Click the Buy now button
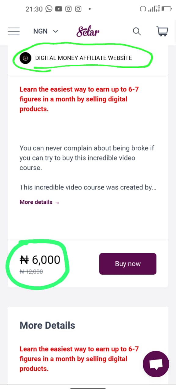Viewport: 176px width, 392px height. (128, 264)
